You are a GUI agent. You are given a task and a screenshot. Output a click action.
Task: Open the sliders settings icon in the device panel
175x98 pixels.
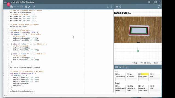[126, 67]
